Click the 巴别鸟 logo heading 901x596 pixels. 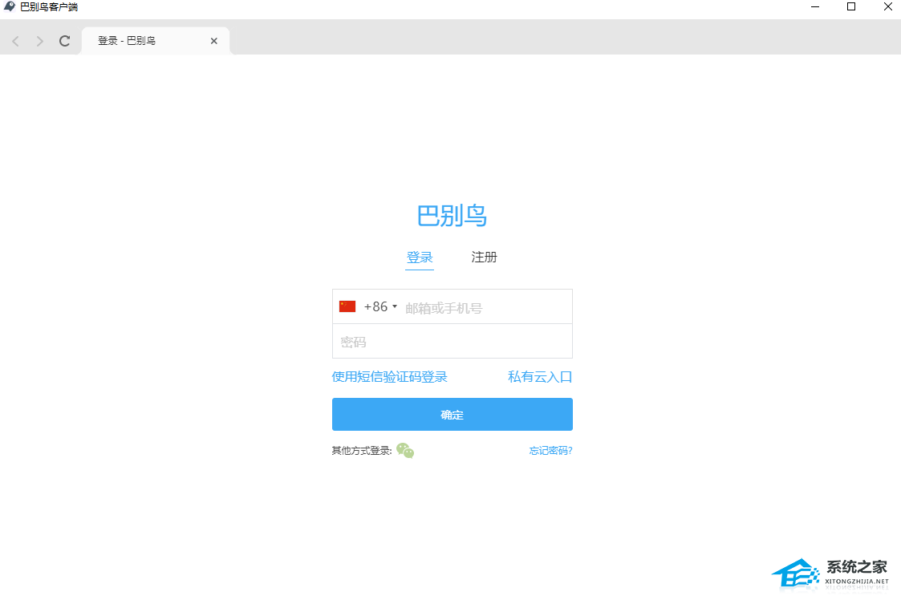(453, 216)
